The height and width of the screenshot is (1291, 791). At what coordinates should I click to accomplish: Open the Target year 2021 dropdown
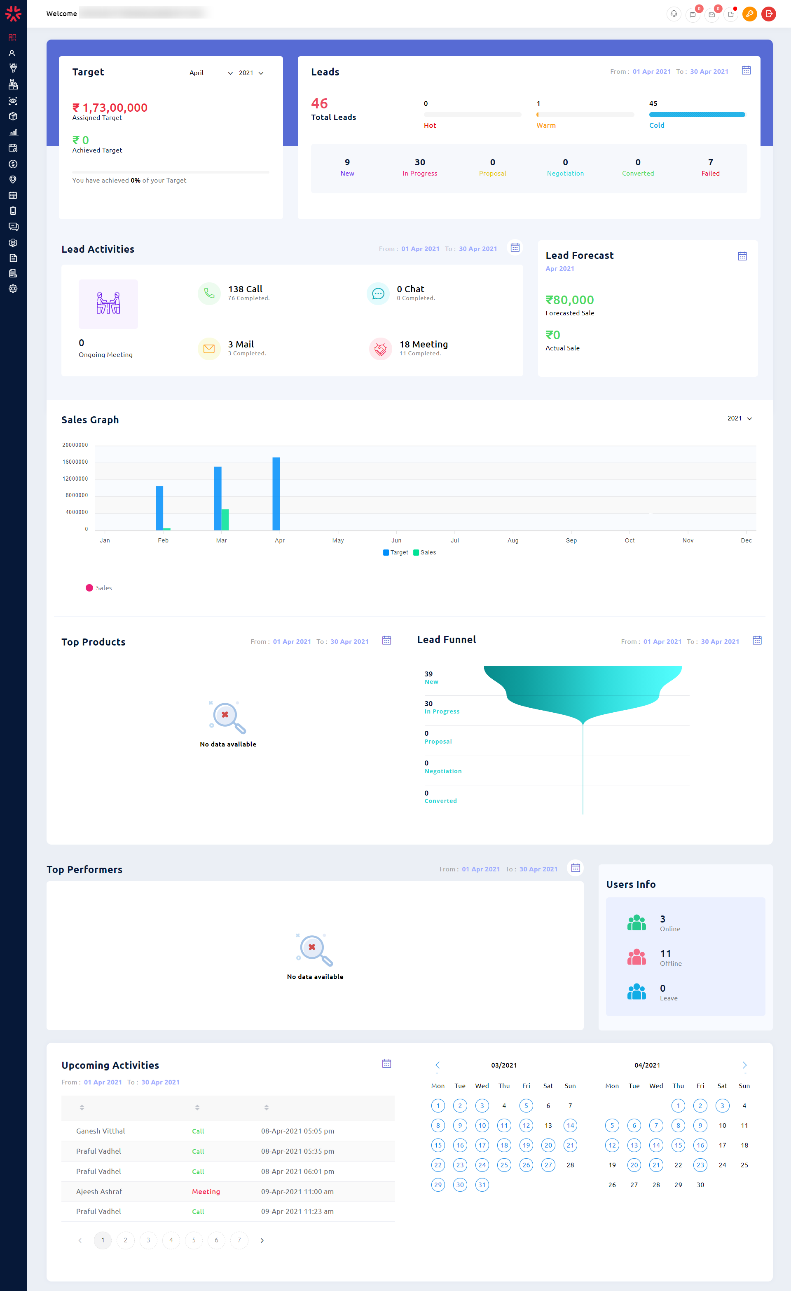click(251, 73)
